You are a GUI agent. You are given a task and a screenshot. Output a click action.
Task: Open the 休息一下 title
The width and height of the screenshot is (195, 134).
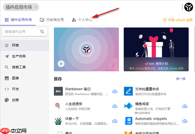tap(72, 119)
